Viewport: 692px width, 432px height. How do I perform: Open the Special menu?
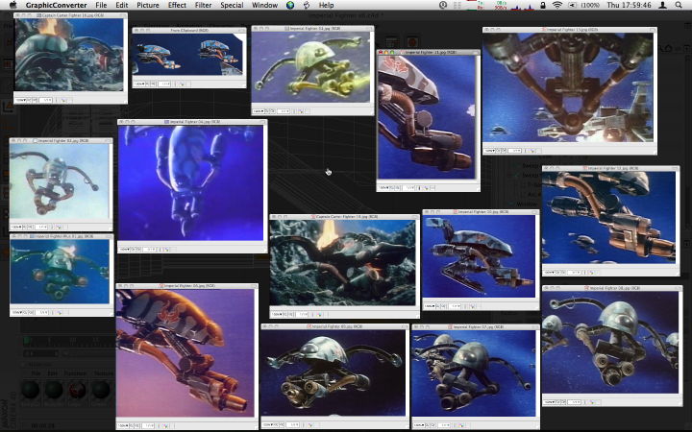(x=232, y=6)
